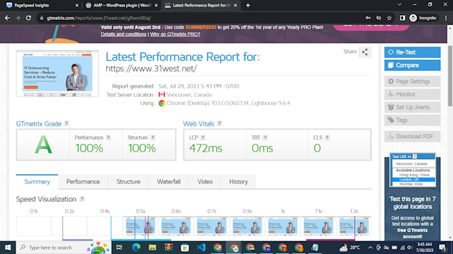Switch to the Performance tab

click(83, 182)
